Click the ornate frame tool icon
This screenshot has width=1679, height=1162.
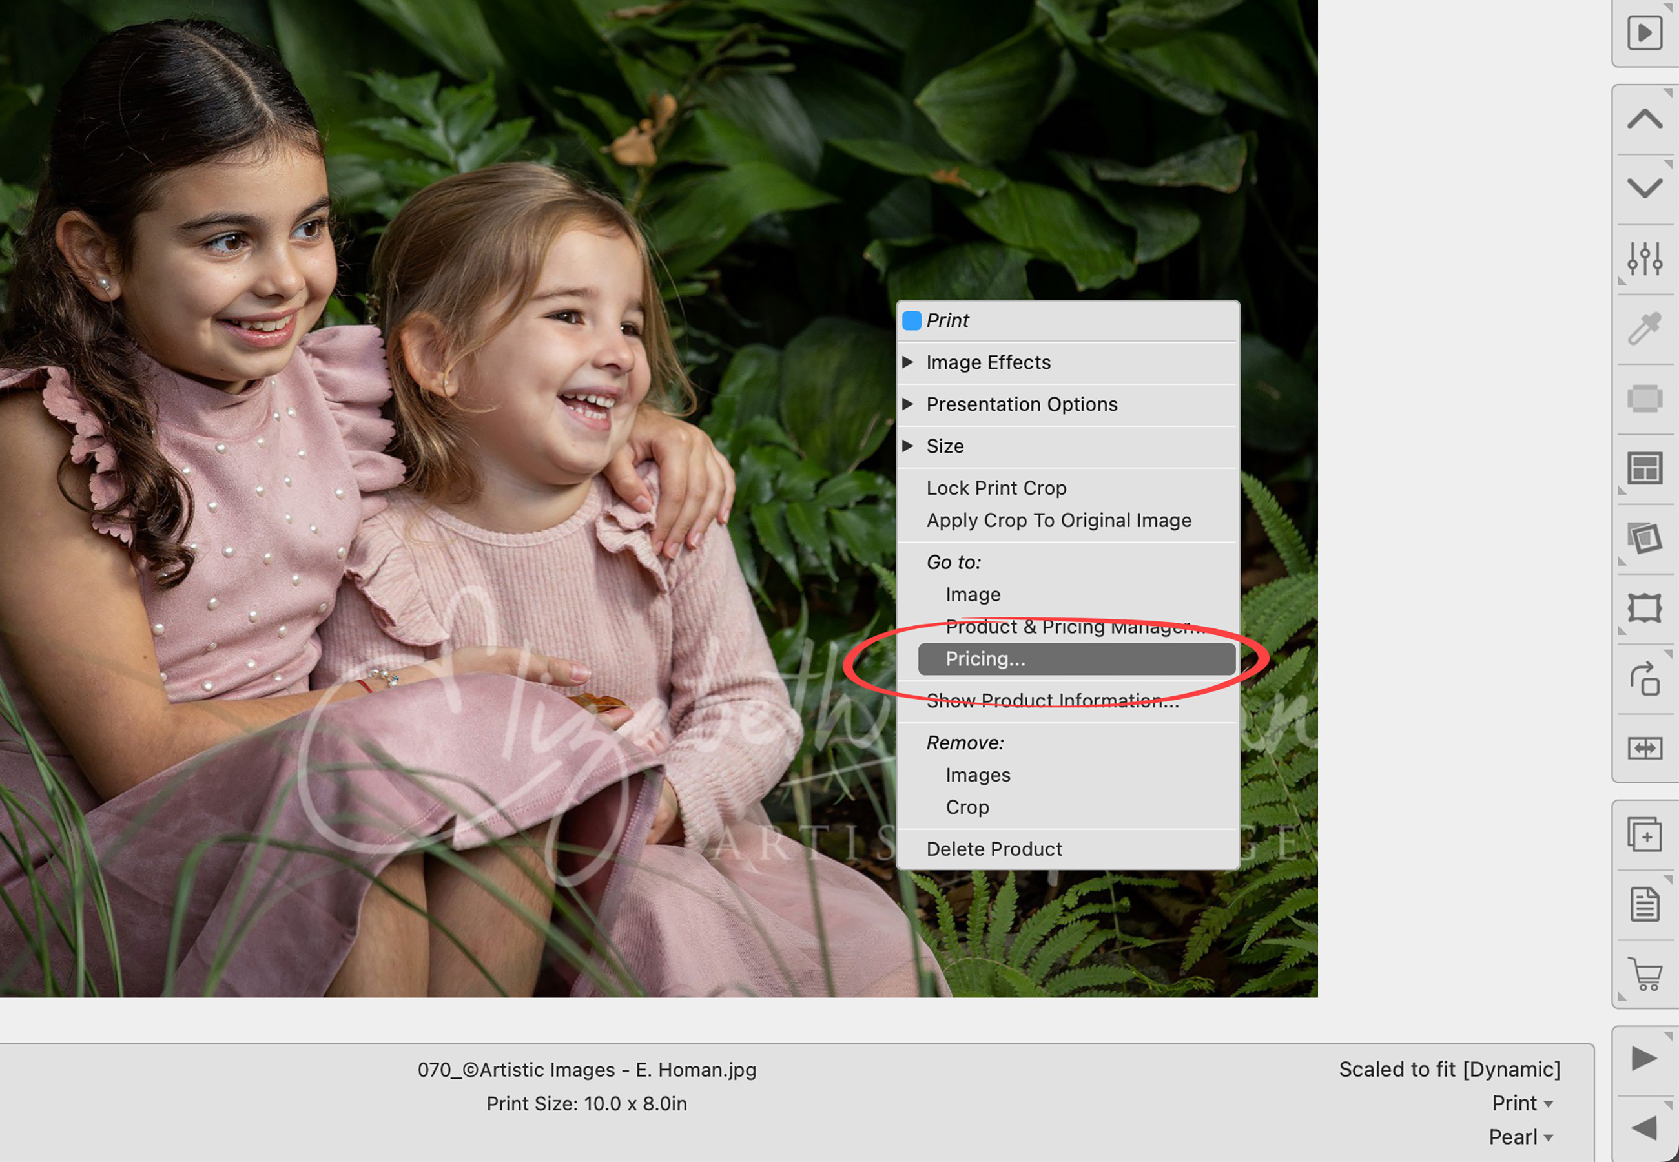(x=1645, y=608)
